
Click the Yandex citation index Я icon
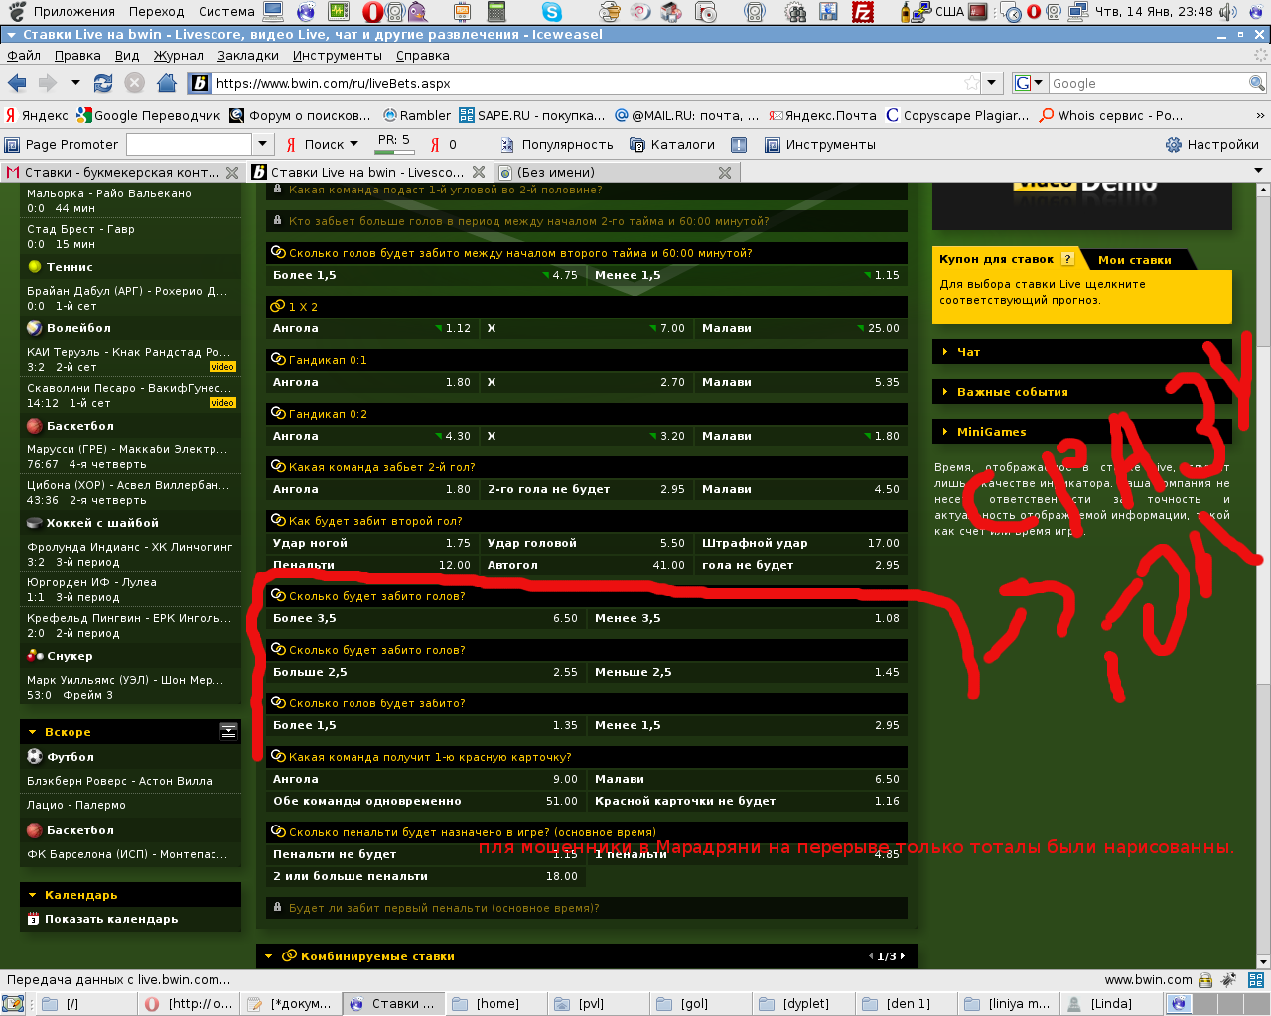(x=435, y=144)
